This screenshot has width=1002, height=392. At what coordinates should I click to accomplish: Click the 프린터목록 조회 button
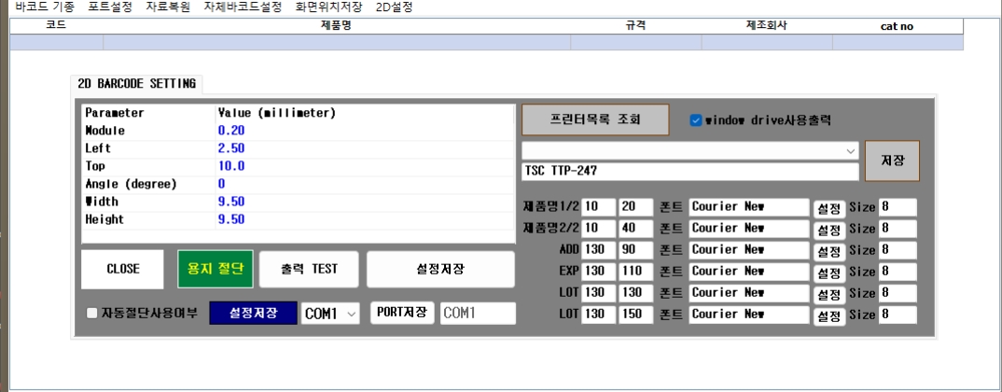594,119
